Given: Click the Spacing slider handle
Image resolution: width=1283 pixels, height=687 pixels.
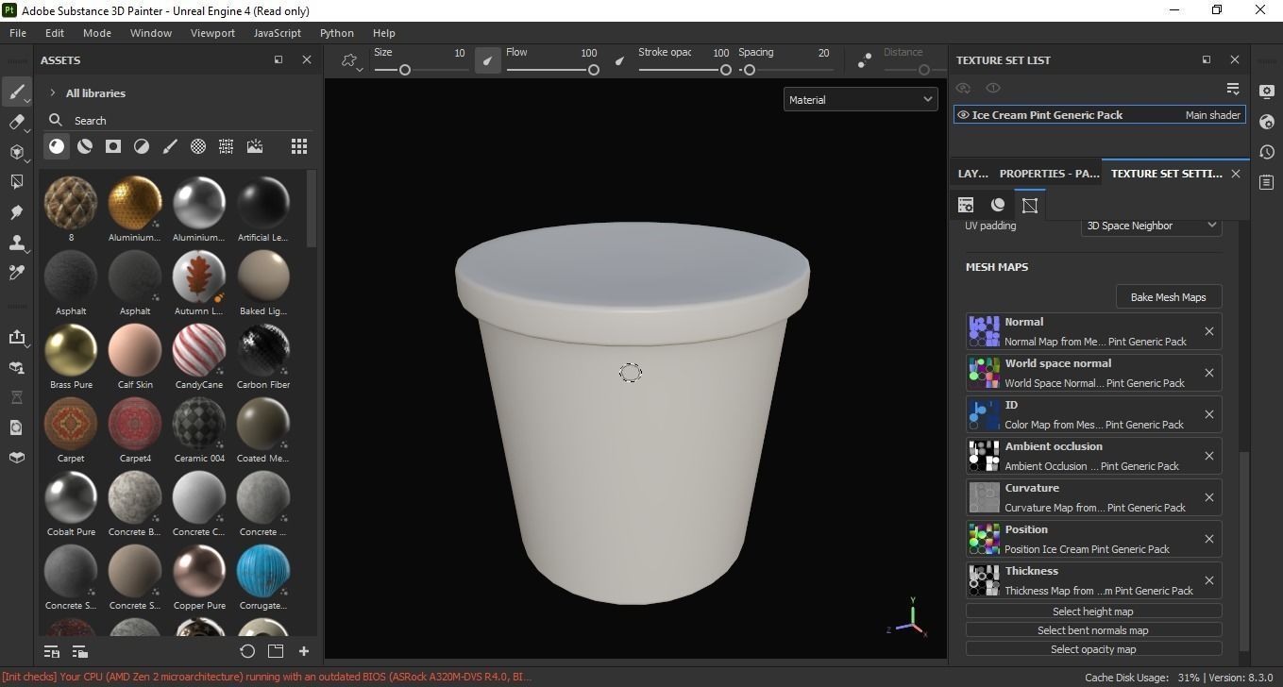Looking at the screenshot, I should 750,70.
